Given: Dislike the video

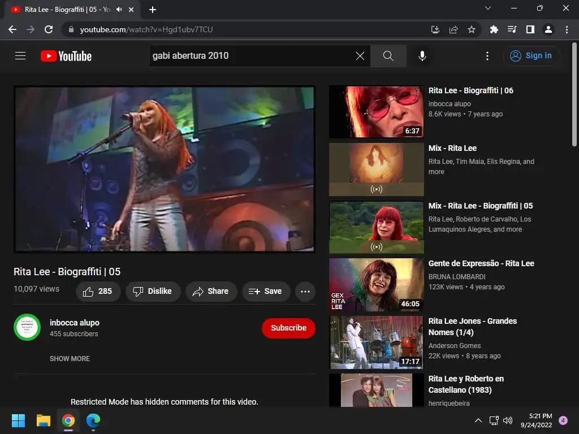Looking at the screenshot, I should click(153, 291).
